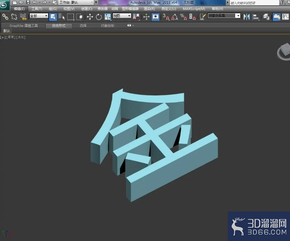Viewport: 290px width, 241px height.
Task: Open the Layer Manager icon
Action: click(x=266, y=17)
